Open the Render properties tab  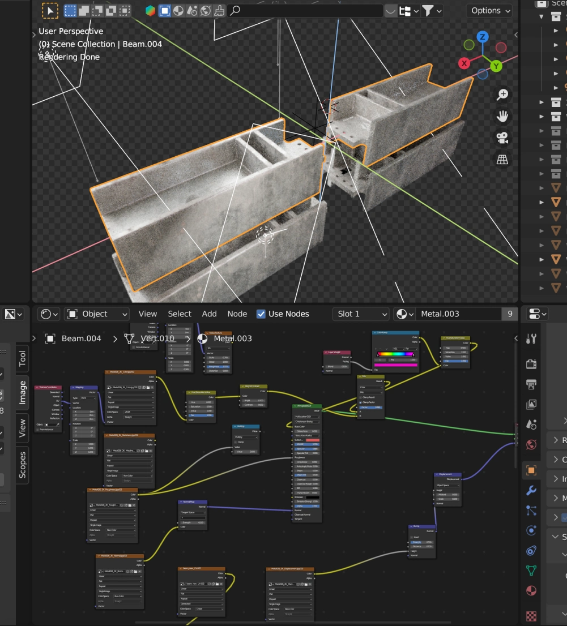531,364
